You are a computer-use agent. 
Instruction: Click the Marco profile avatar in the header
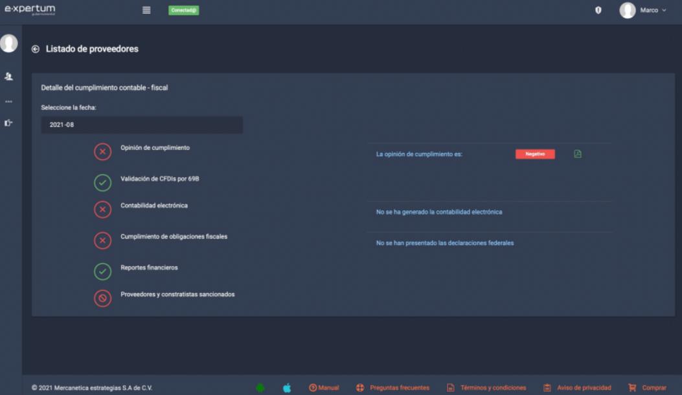(627, 10)
